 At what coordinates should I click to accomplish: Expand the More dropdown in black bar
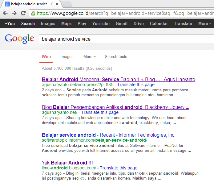205,23
